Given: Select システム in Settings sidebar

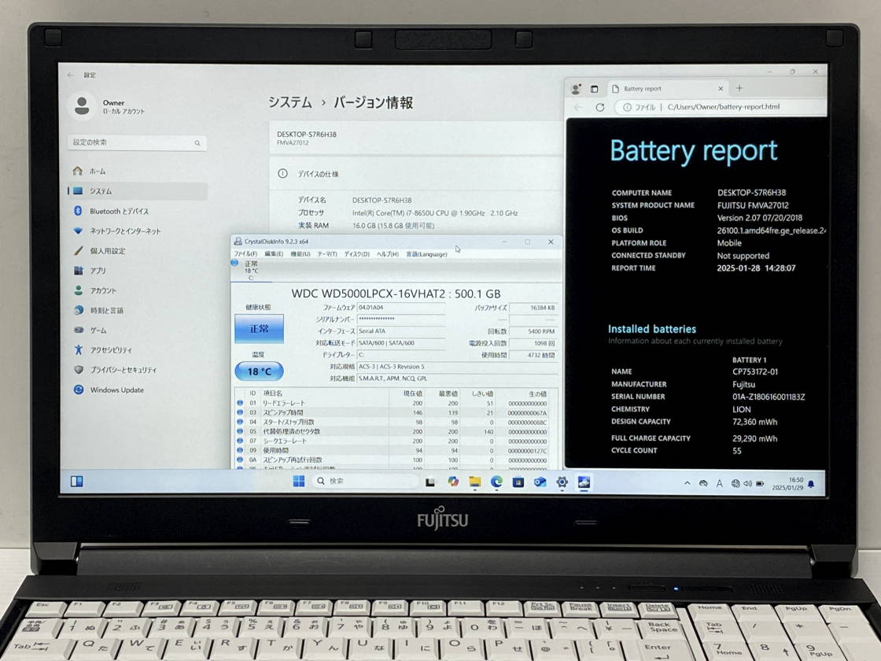Looking at the screenshot, I should tap(137, 191).
